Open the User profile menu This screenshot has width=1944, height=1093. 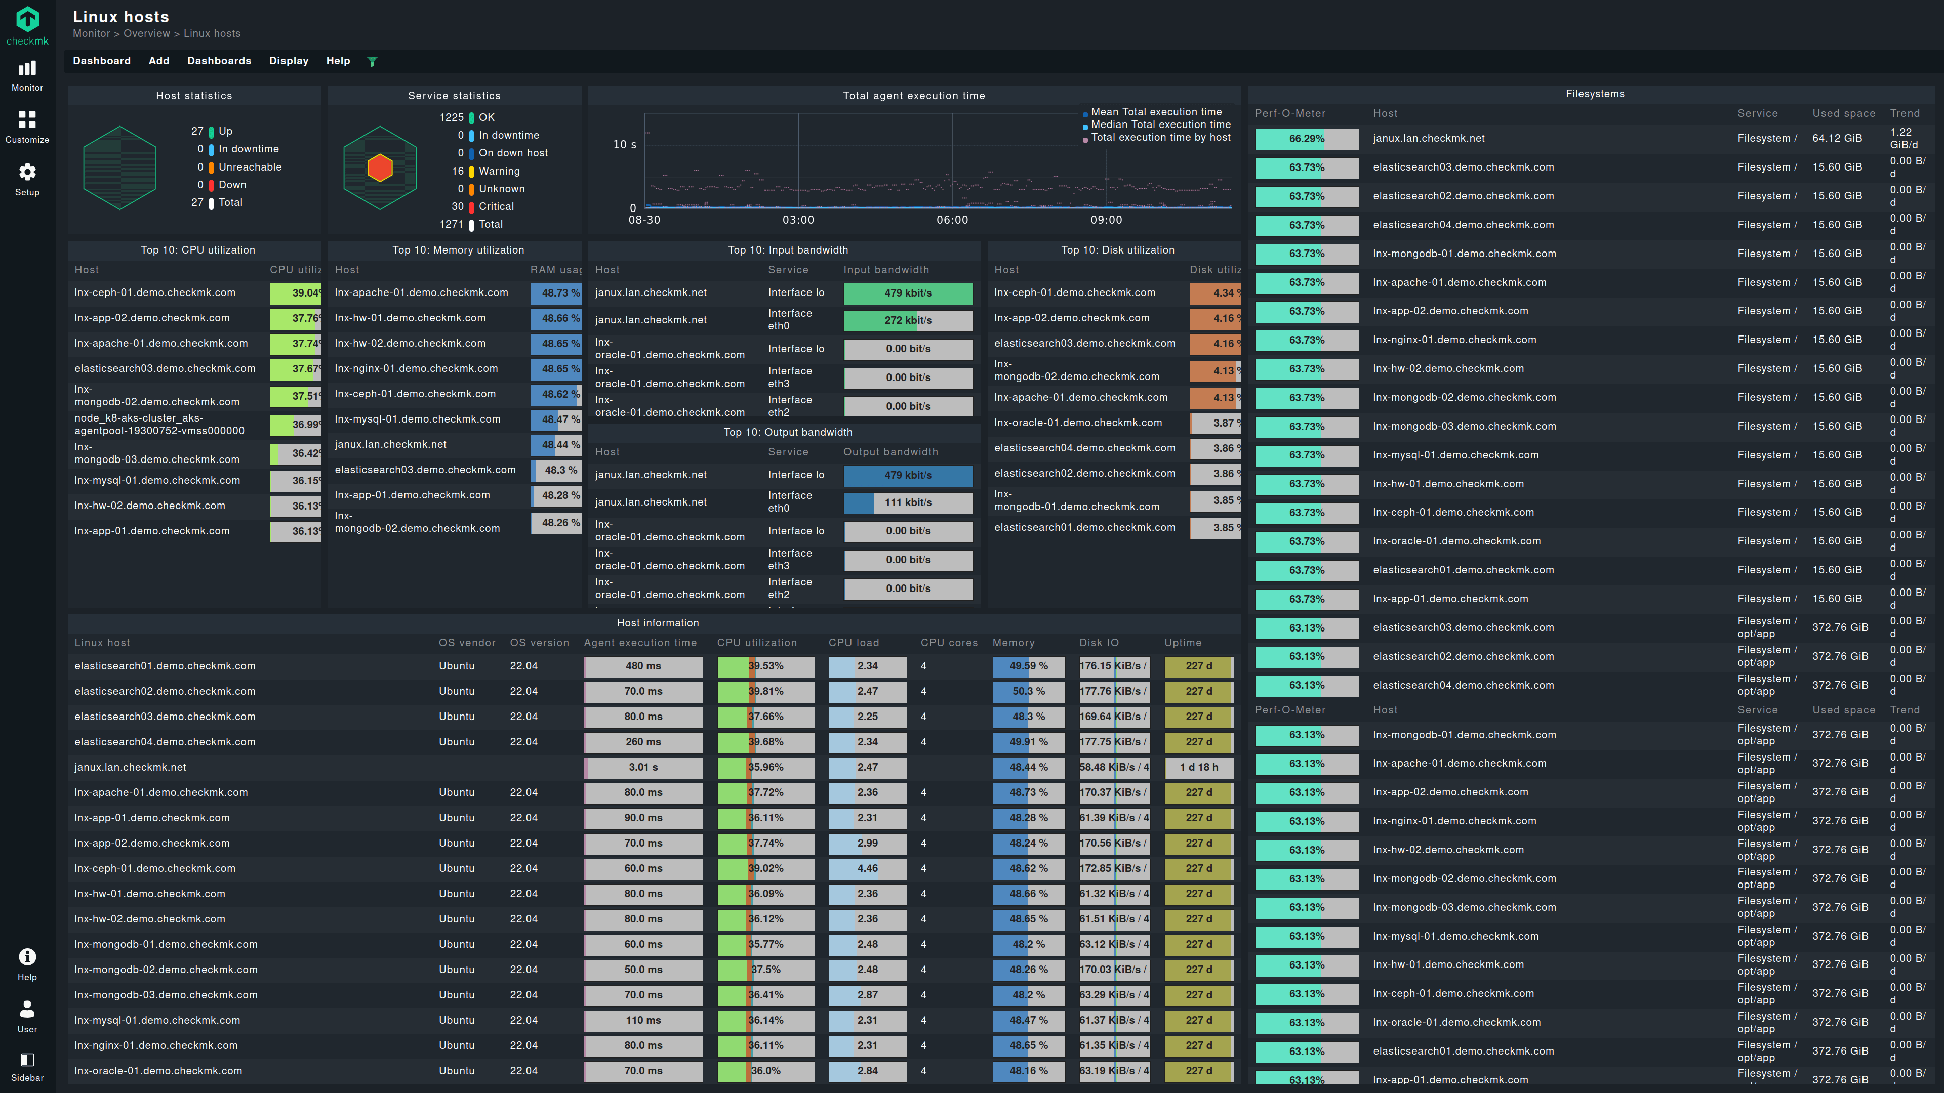point(27,1017)
